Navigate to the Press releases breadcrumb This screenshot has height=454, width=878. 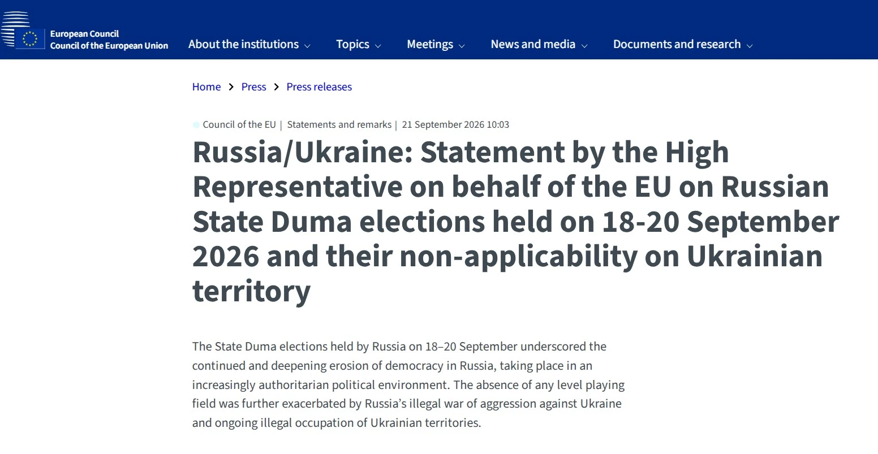(319, 87)
